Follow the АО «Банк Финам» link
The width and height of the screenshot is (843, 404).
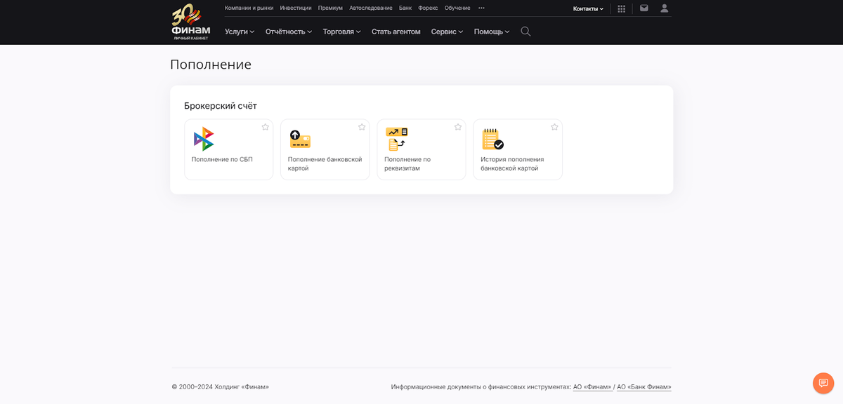click(643, 386)
